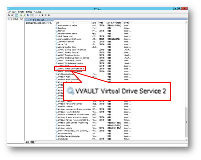The height and width of the screenshot is (160, 201).
Task: Stop the service with the square icon
Action: click(x=43, y=15)
